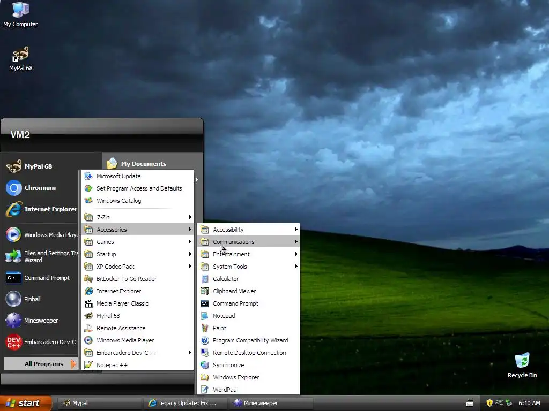Expand the Entertainment submenu

tap(249, 254)
